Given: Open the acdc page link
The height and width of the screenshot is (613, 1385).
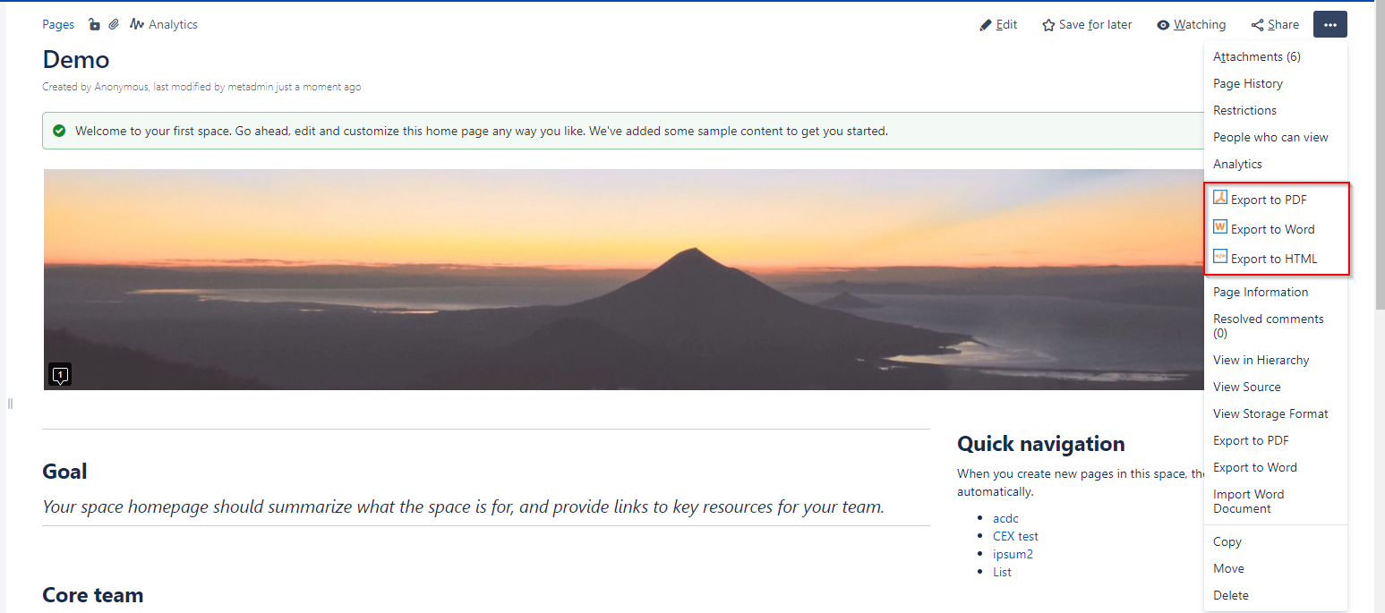Looking at the screenshot, I should (x=1005, y=518).
